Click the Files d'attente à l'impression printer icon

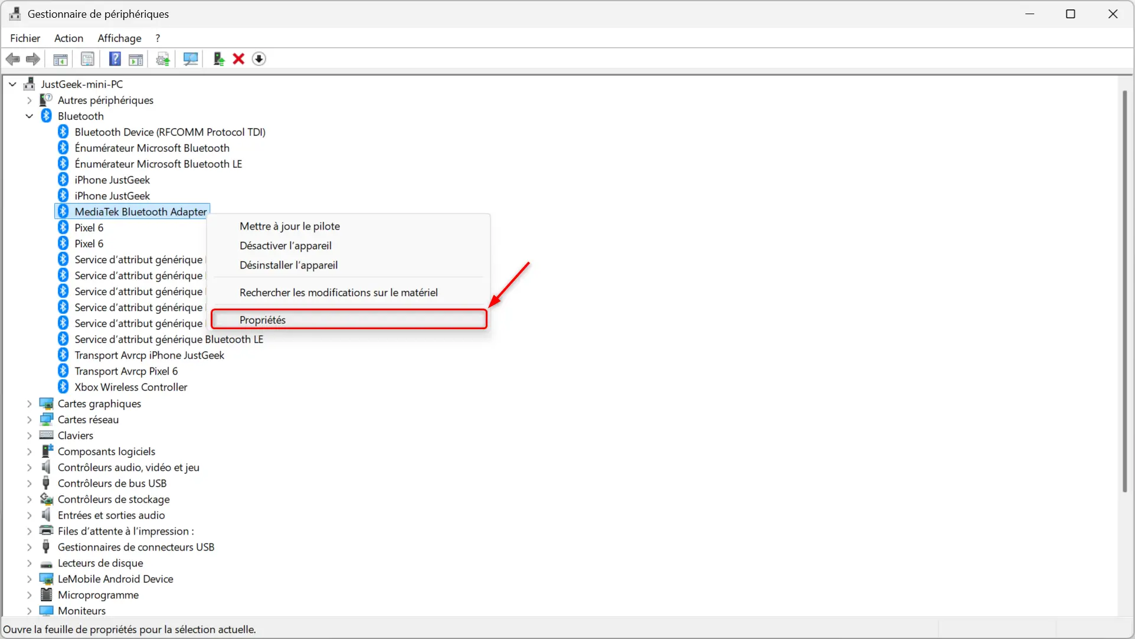tap(46, 531)
